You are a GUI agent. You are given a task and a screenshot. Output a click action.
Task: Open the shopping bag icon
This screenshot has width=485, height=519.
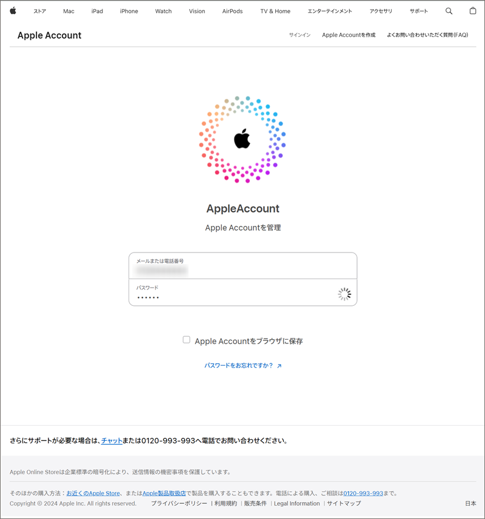pos(473,10)
